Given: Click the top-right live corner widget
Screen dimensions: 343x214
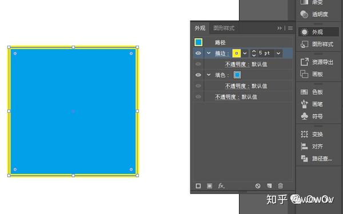Looking at the screenshot, I should pos(131,53).
